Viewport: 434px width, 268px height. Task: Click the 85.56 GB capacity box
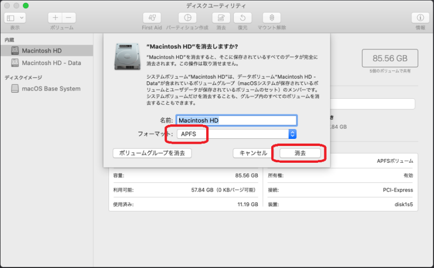coord(390,58)
